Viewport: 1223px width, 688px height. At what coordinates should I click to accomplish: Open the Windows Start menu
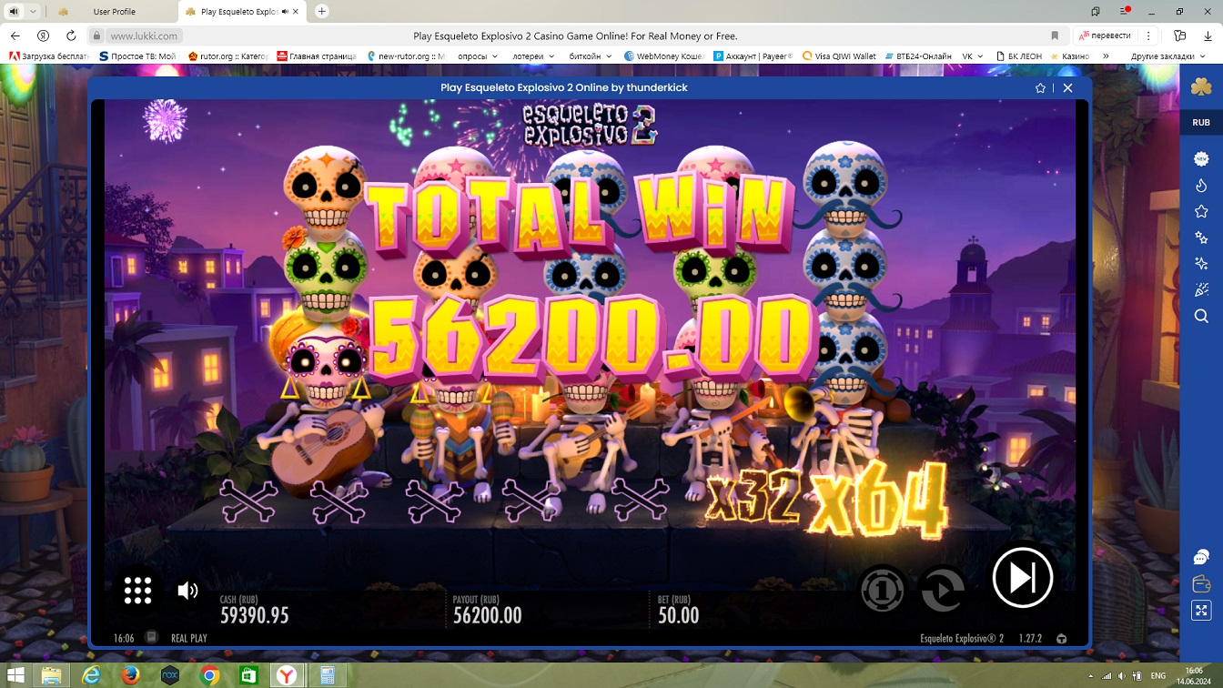coord(17,675)
